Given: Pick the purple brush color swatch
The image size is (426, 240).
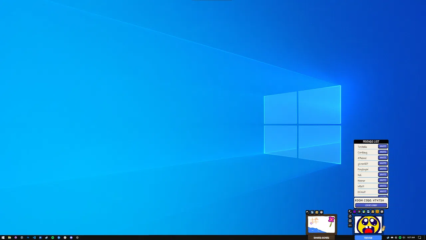Looking at the screenshot, I should 354,212.
